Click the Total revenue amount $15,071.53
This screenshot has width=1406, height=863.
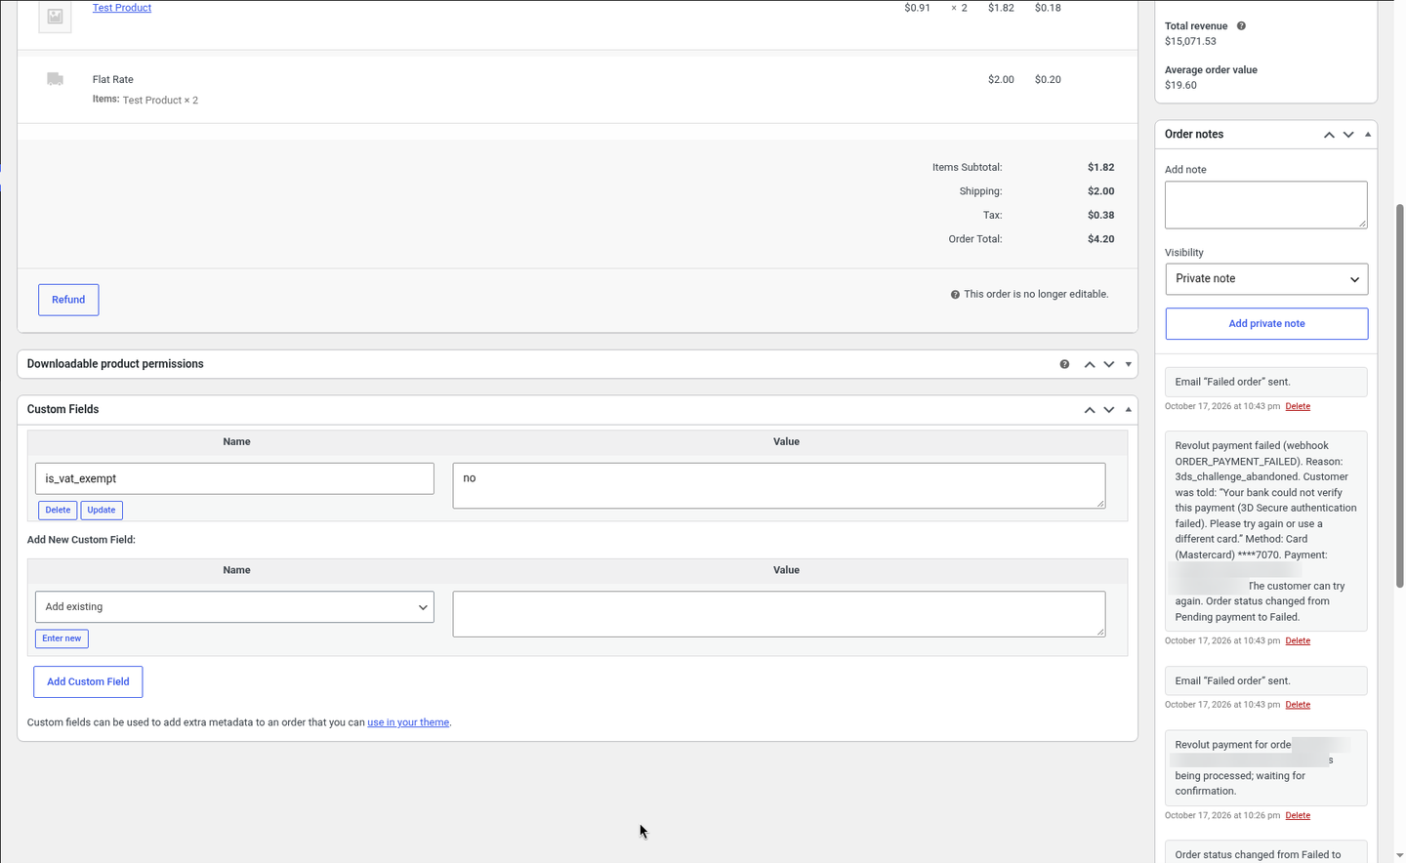(x=1190, y=42)
